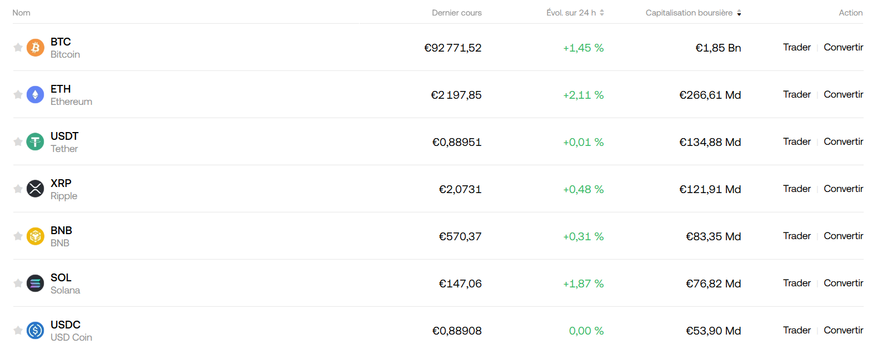882x344 pixels.
Task: Click the BNB coin logo icon
Action: pos(36,236)
